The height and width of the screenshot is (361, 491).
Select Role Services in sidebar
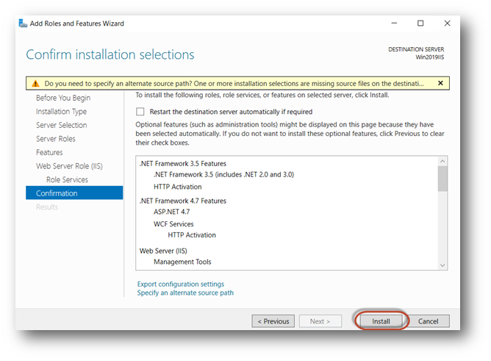click(67, 179)
